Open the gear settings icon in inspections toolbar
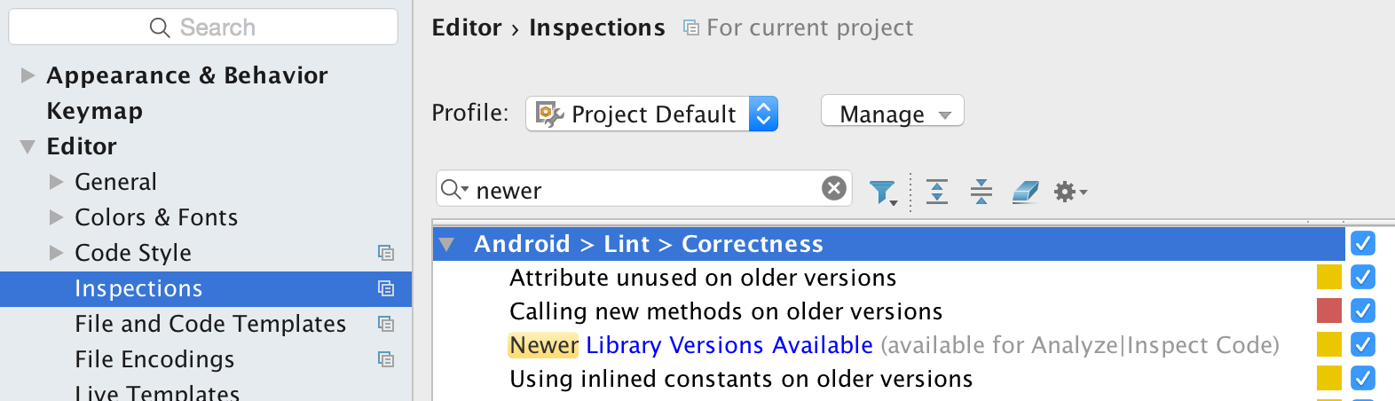Viewport: 1395px width, 401px height. [1069, 191]
